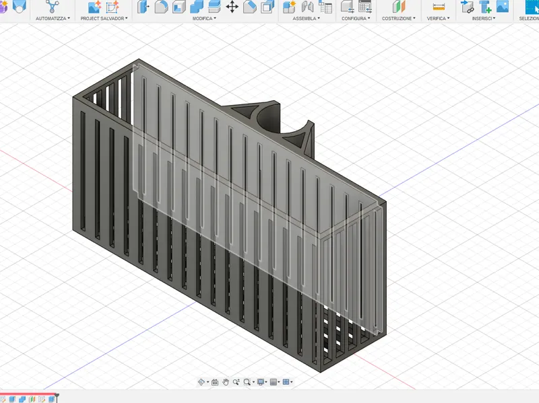Image resolution: width=539 pixels, height=403 pixels.
Task: Open the Viewports layout icon
Action: point(286,381)
